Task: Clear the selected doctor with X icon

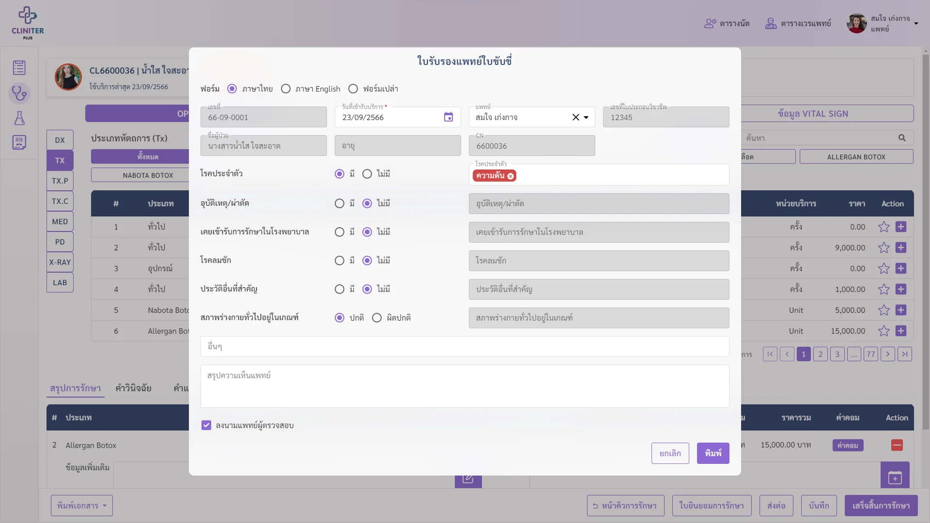Action: (x=575, y=117)
